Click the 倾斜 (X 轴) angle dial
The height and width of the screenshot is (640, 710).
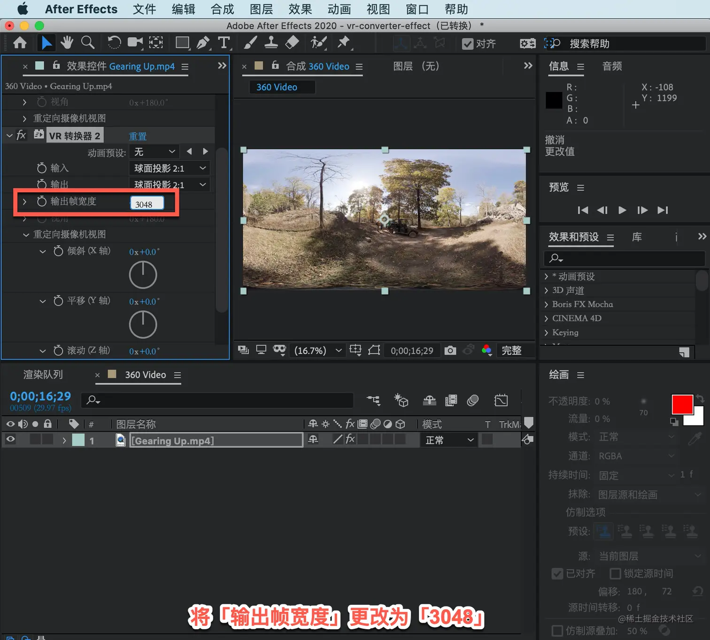click(x=143, y=274)
